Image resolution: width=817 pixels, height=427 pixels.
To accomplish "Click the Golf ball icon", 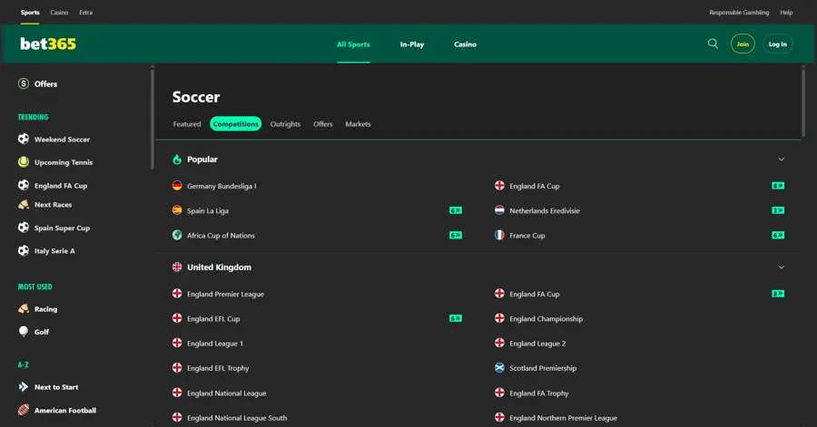I will point(24,331).
